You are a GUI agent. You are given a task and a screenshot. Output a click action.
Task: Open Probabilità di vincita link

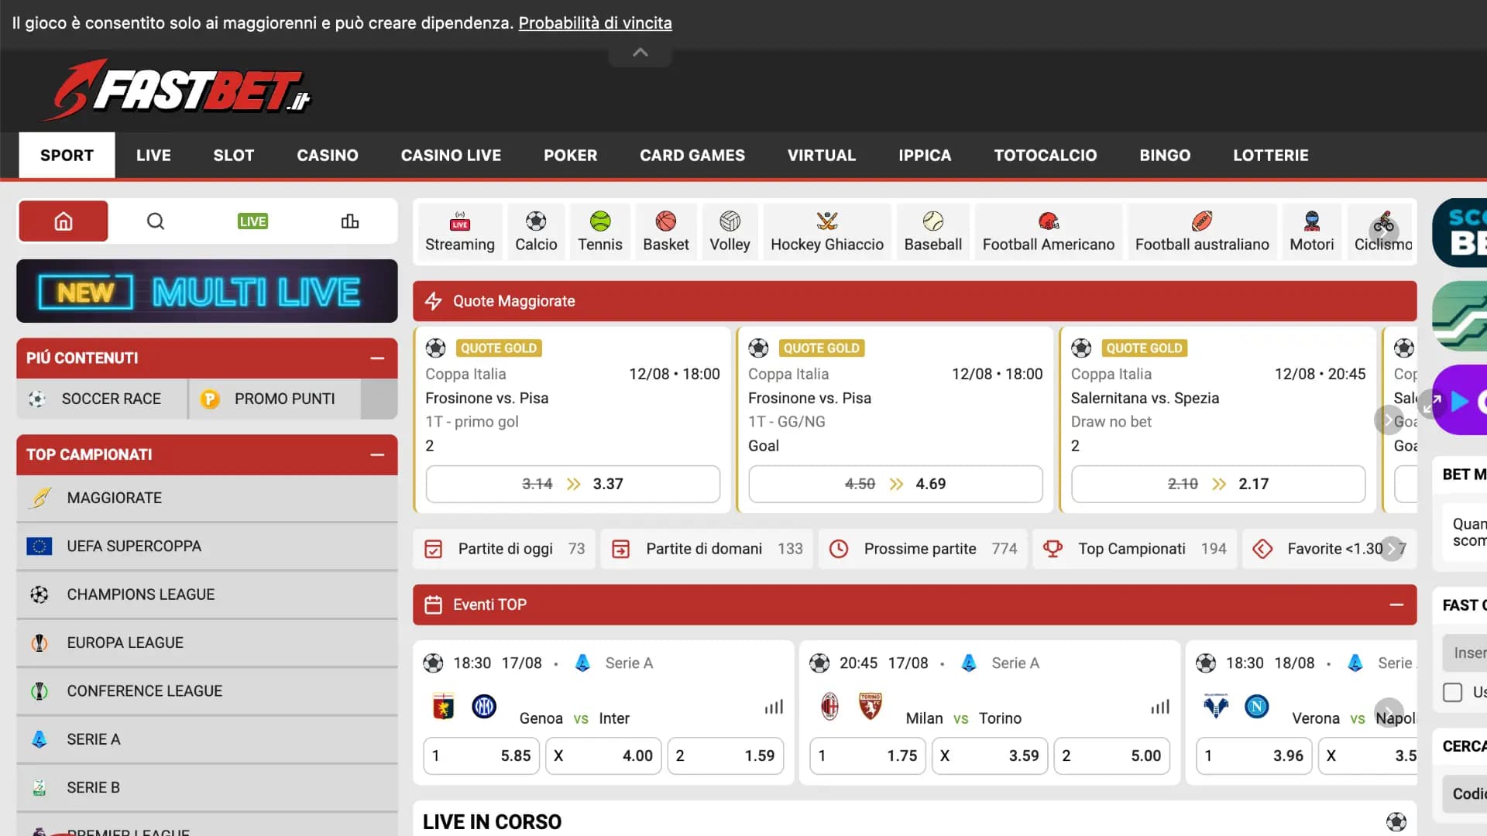[595, 23]
